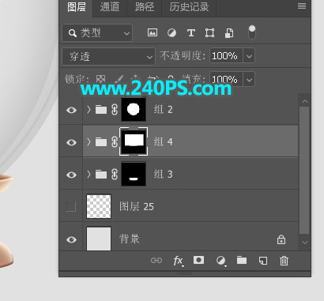Select the 组 2 layer name
Viewport: 324px width, 301px height.
tap(164, 109)
